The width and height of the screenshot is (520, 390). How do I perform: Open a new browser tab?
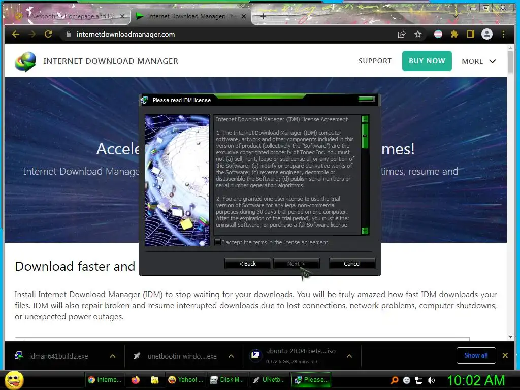click(x=263, y=16)
